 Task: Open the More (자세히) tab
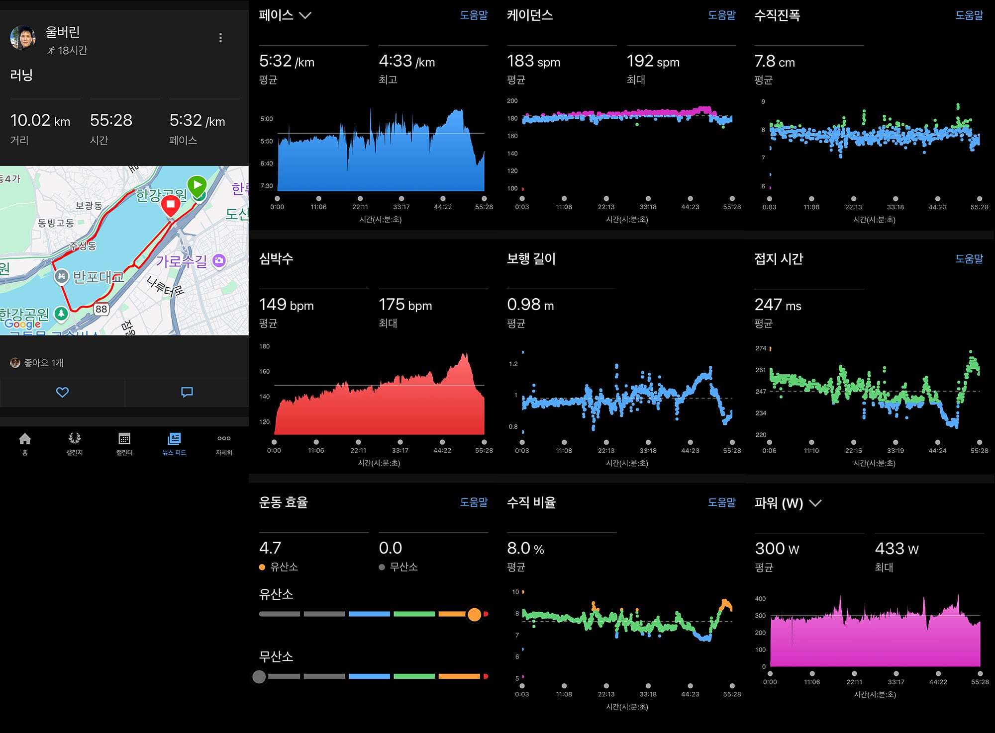pyautogui.click(x=224, y=444)
